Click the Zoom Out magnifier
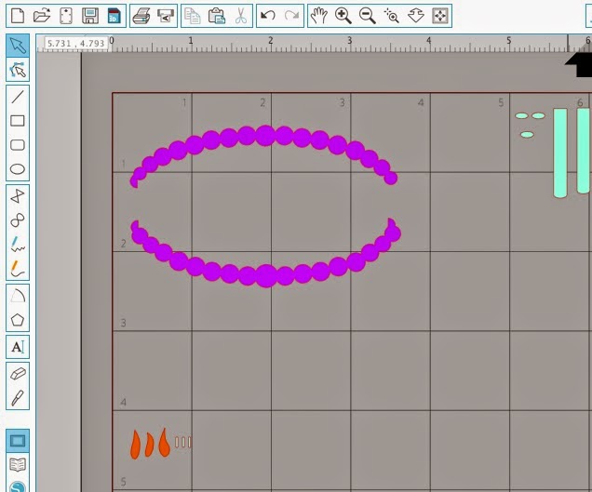 368,16
